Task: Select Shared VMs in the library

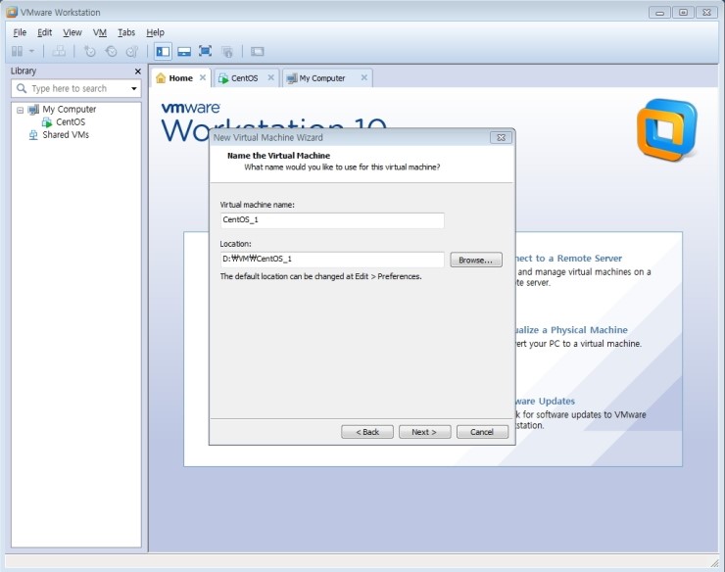Action: coord(66,134)
